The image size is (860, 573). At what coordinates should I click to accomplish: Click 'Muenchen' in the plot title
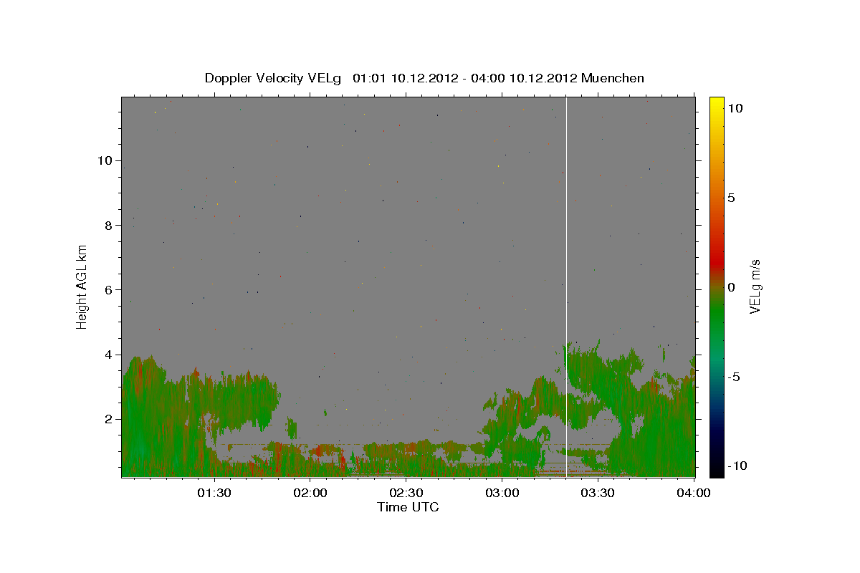[x=613, y=78]
